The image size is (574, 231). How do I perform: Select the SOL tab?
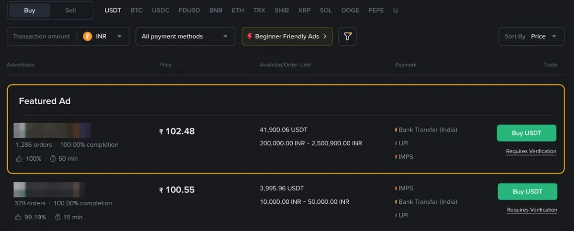[x=326, y=10]
